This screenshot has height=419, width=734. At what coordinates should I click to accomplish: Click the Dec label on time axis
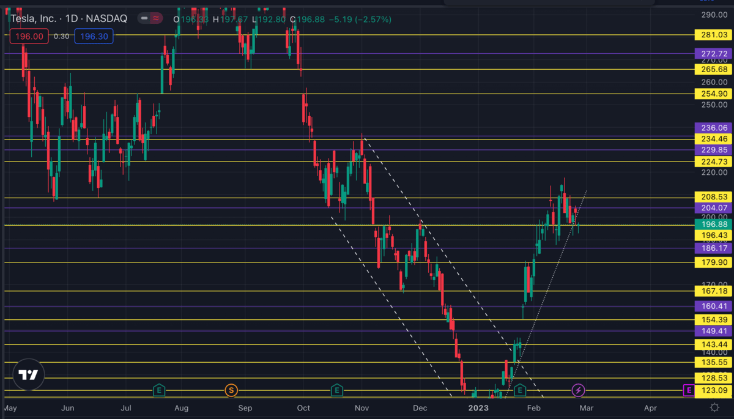tap(420, 407)
